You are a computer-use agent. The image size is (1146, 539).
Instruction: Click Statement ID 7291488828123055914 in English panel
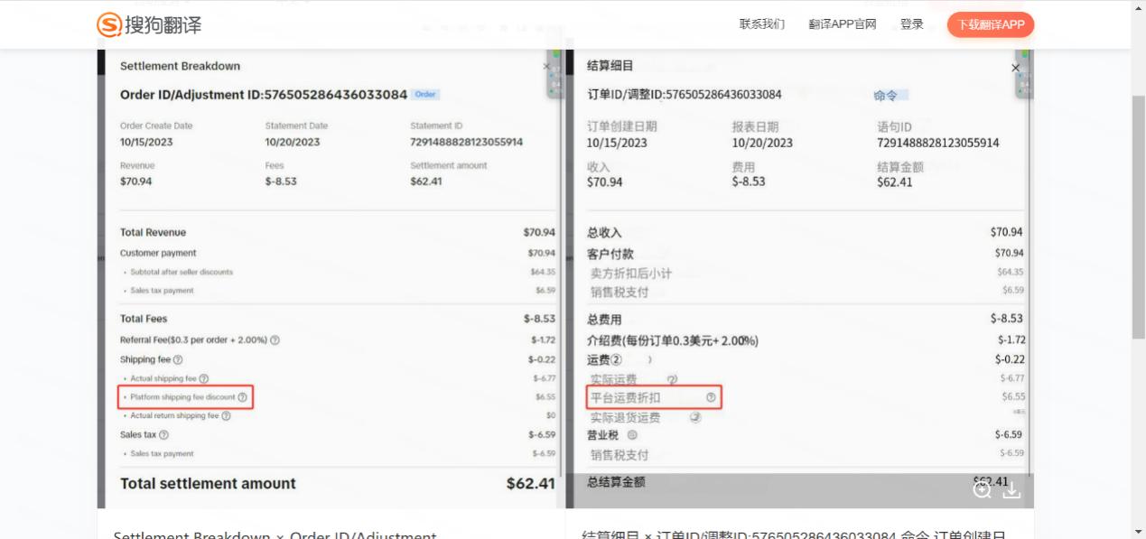click(466, 142)
